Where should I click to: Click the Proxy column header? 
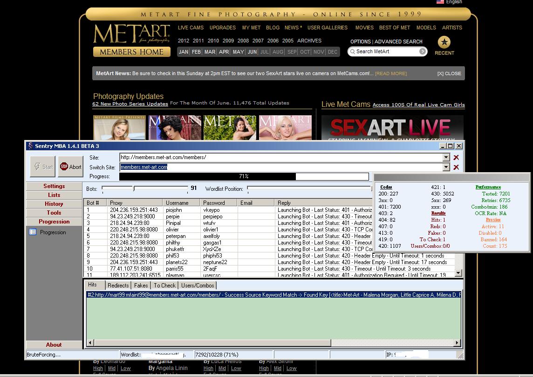[x=135, y=202]
